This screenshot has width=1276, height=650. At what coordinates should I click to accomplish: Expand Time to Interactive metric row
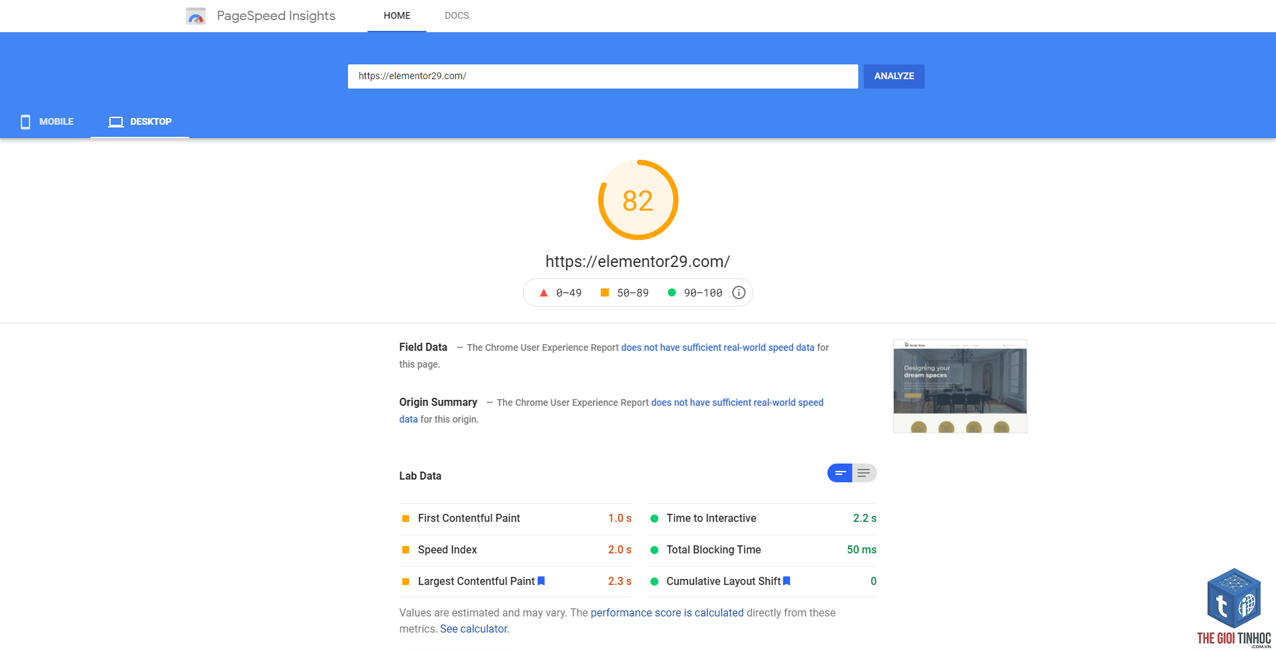coord(762,519)
